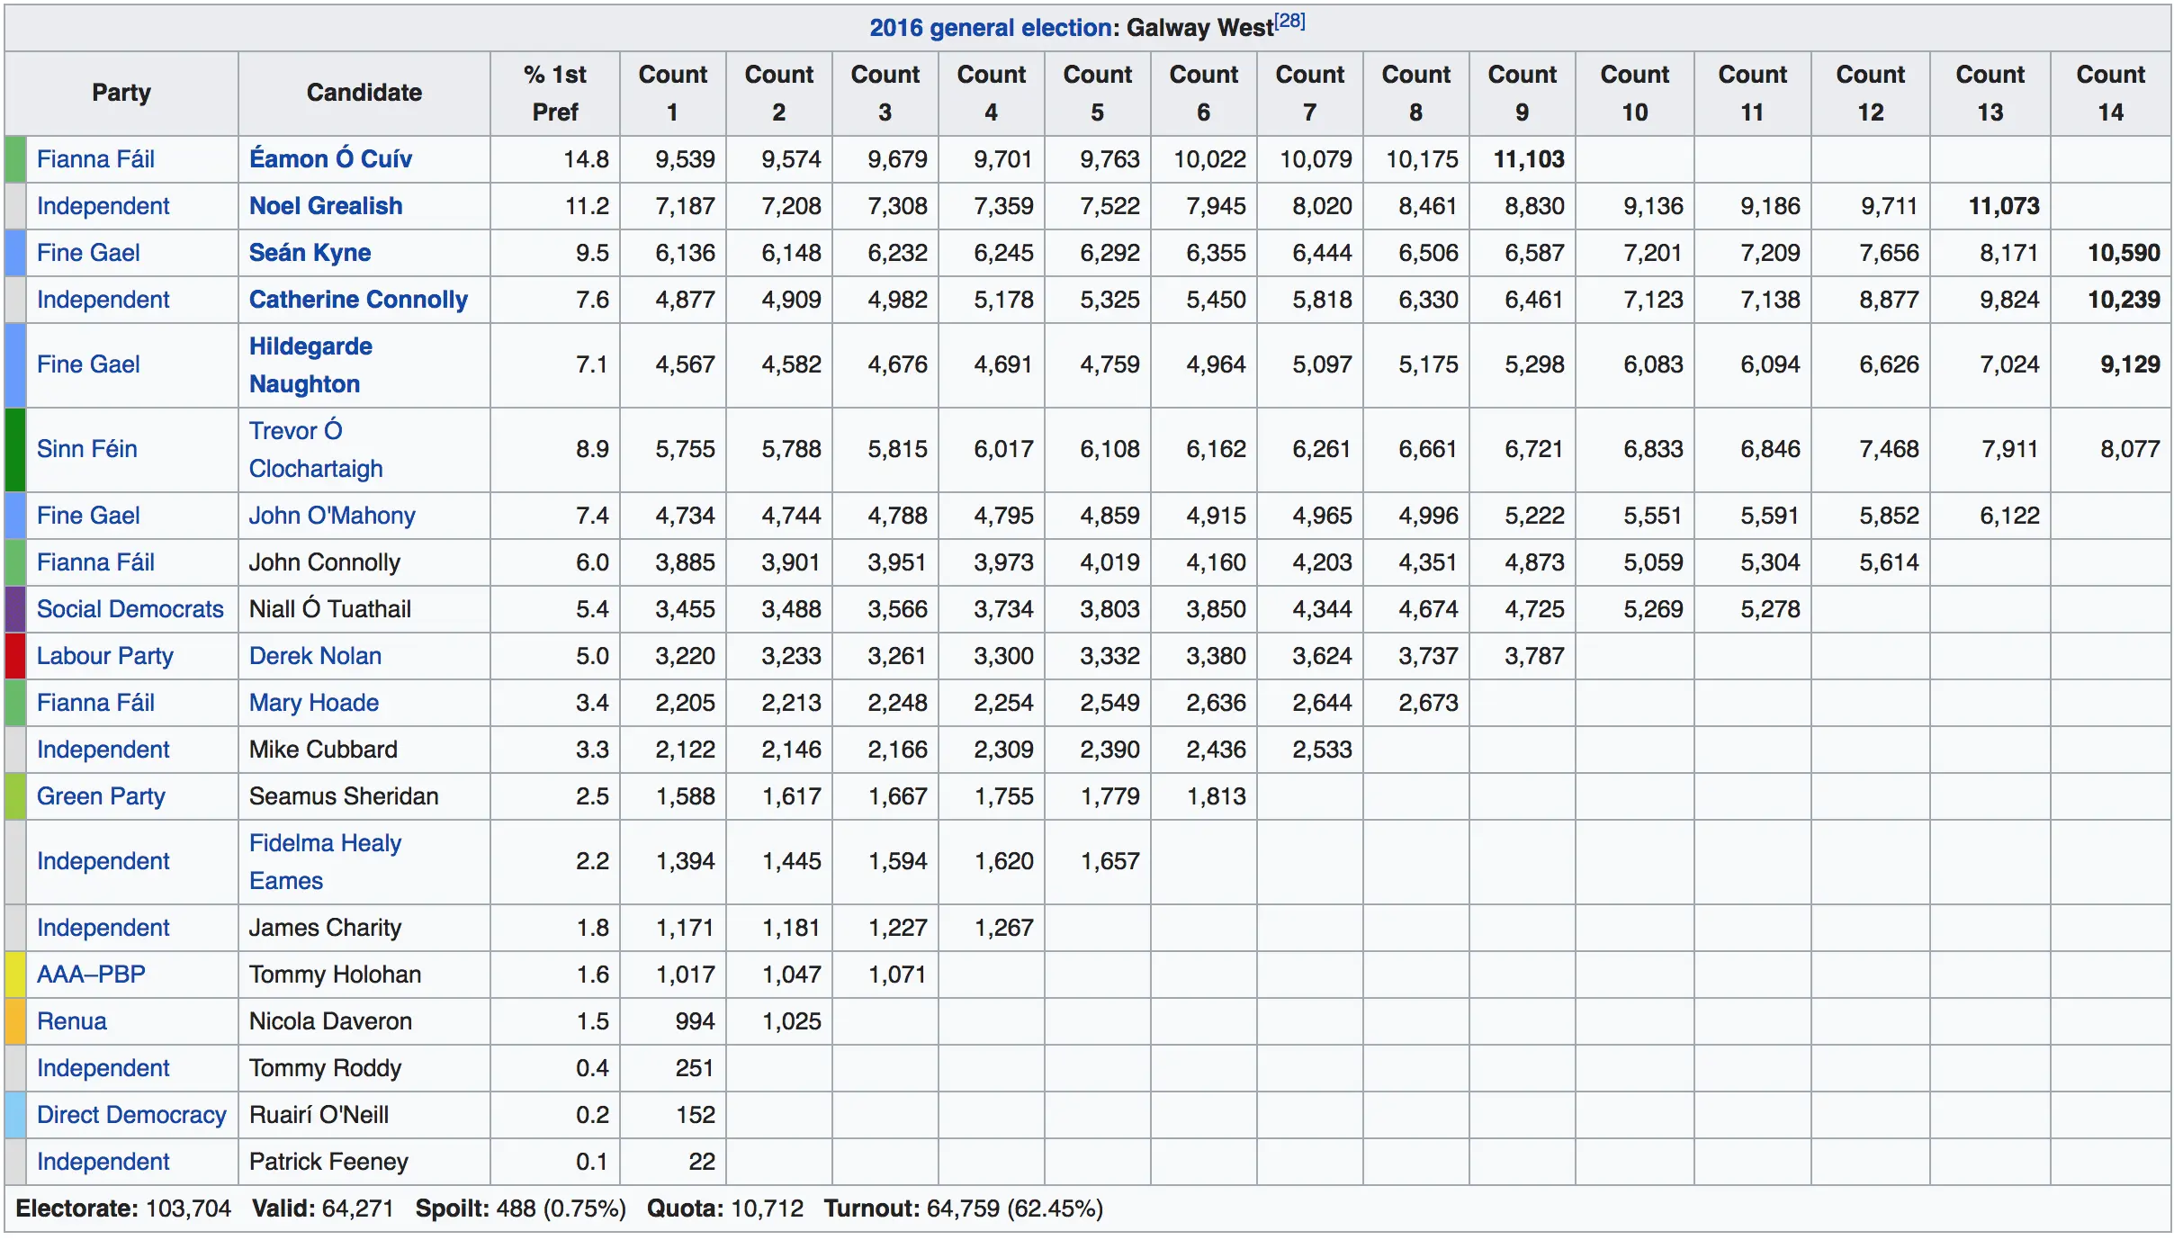
Task: Open Catherine Connolly's page
Action: pyautogui.click(x=358, y=300)
